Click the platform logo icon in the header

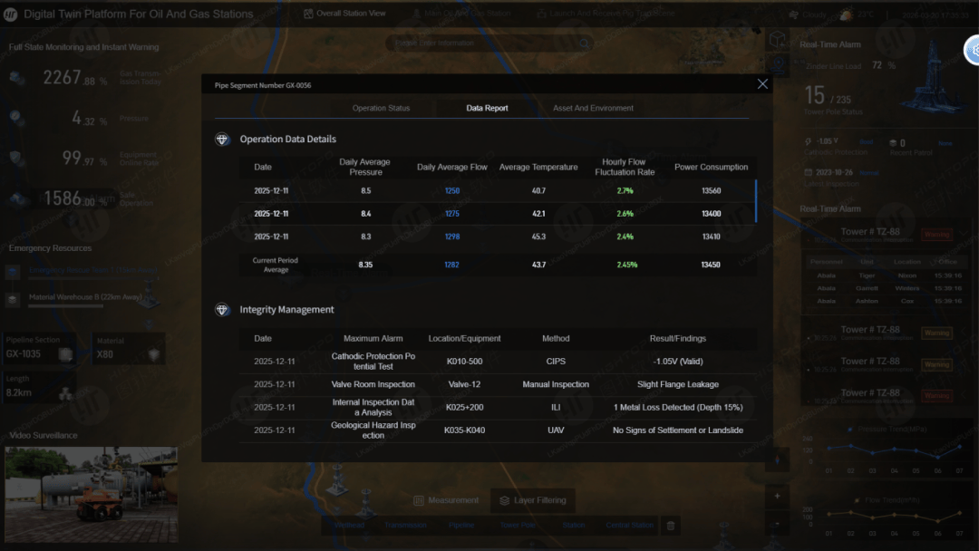click(11, 14)
